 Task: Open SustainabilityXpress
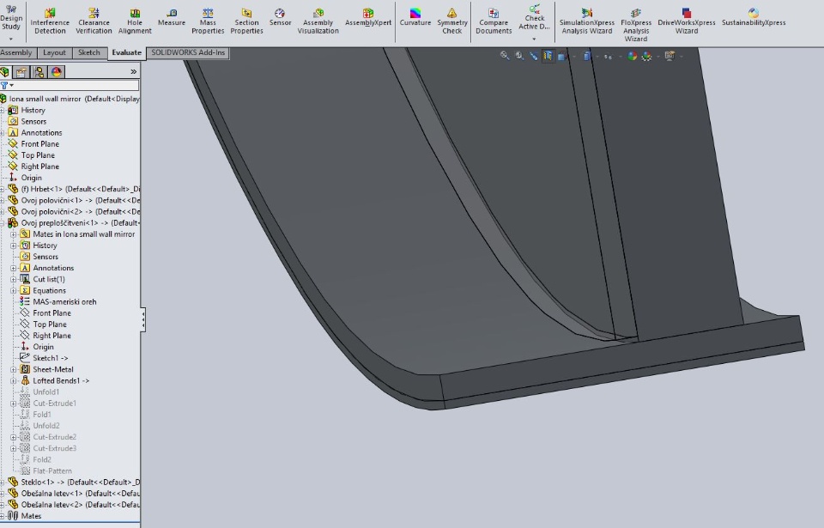[754, 17]
